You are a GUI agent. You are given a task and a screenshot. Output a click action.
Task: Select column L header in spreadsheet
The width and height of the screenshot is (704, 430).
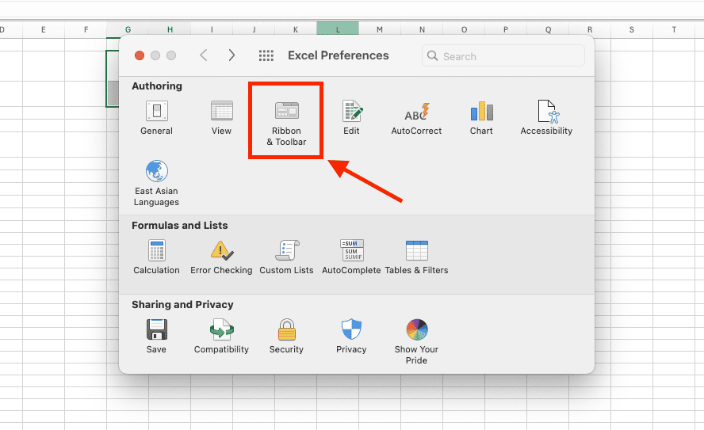338,29
